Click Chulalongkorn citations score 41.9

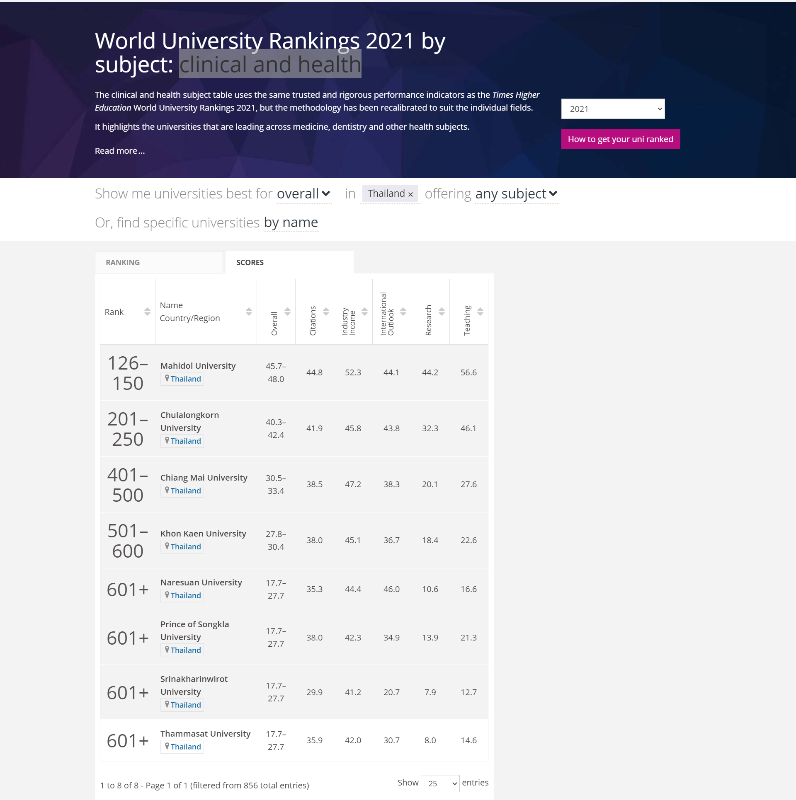(314, 428)
